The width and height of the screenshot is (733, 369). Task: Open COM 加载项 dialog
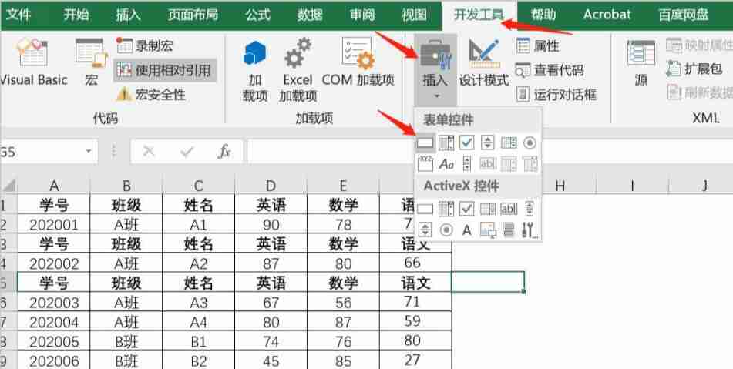coord(358,62)
